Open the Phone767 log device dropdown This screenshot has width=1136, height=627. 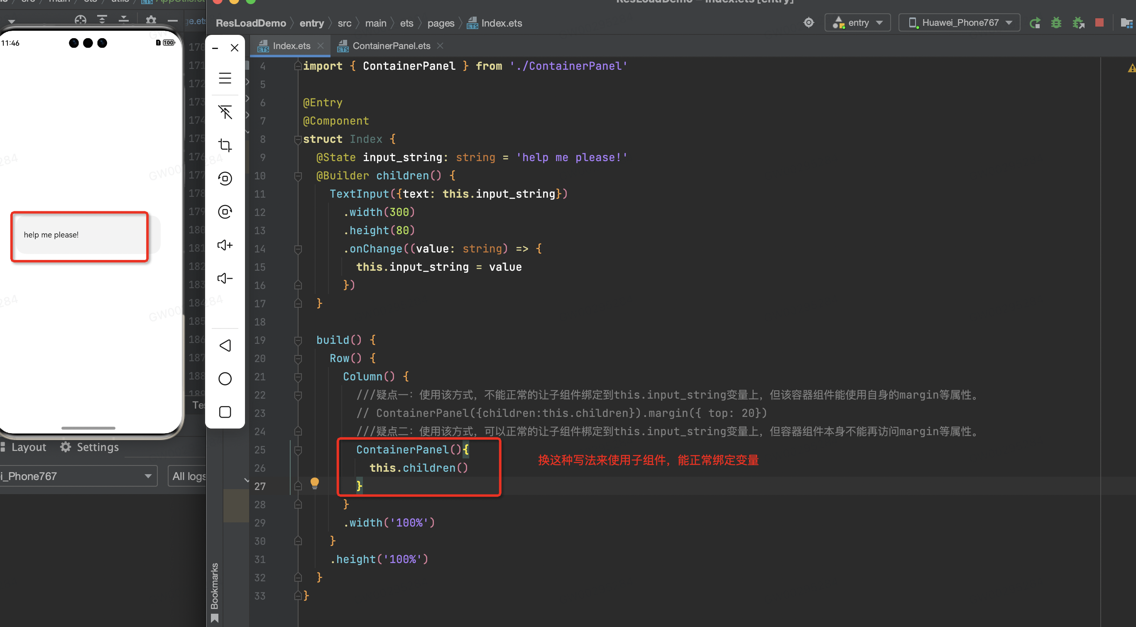(78, 476)
